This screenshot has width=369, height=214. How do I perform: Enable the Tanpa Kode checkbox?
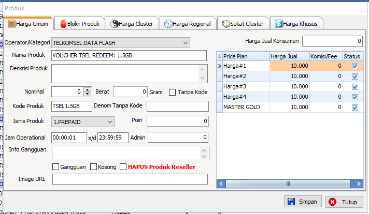(172, 92)
